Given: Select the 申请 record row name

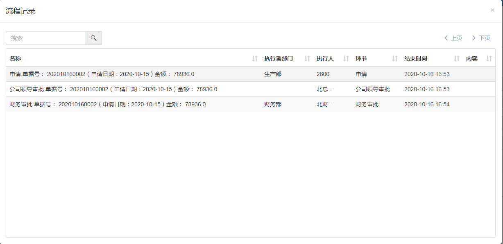Looking at the screenshot, I should (102, 74).
